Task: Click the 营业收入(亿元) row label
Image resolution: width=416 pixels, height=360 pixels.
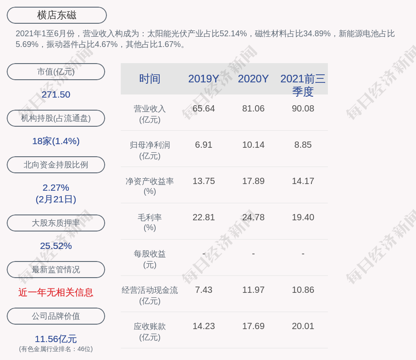Action: point(150,114)
